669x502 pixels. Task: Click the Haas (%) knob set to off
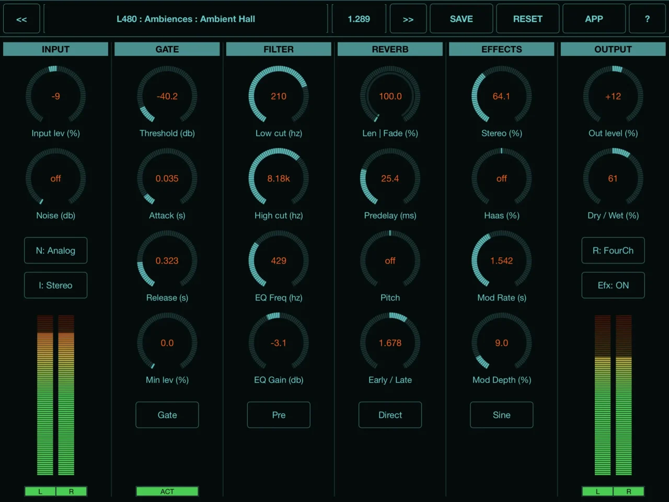[x=502, y=178]
